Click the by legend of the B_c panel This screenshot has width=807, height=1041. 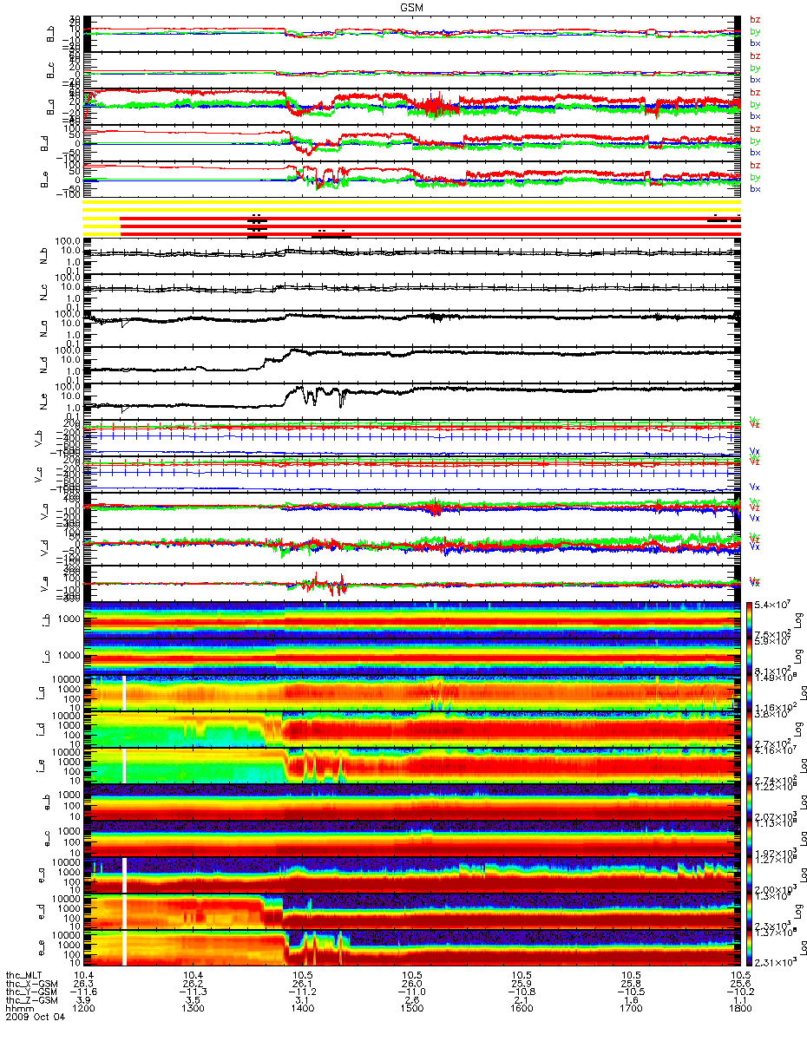click(755, 67)
